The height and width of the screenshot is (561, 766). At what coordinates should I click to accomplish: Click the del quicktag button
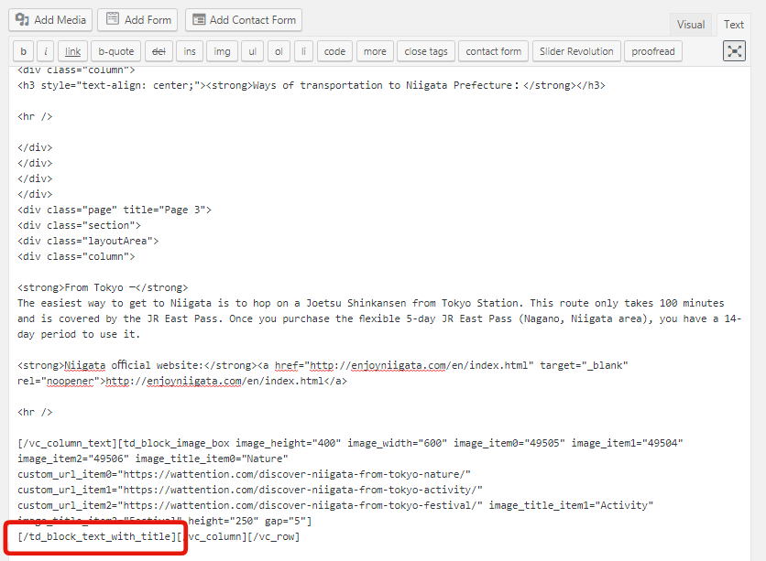pyautogui.click(x=159, y=51)
